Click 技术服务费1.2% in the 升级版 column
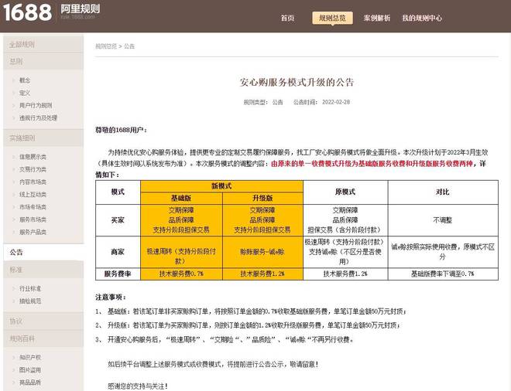The image size is (511, 391). 262,274
